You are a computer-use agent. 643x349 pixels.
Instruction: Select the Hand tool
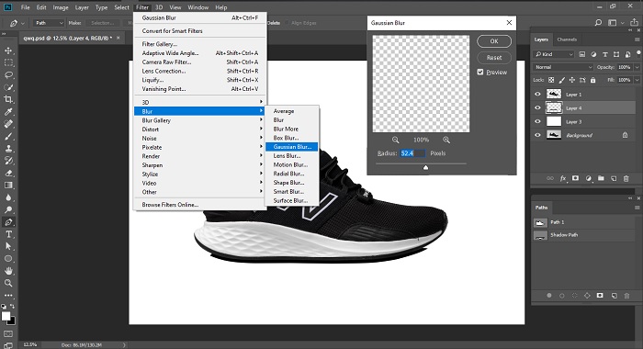tap(8, 271)
